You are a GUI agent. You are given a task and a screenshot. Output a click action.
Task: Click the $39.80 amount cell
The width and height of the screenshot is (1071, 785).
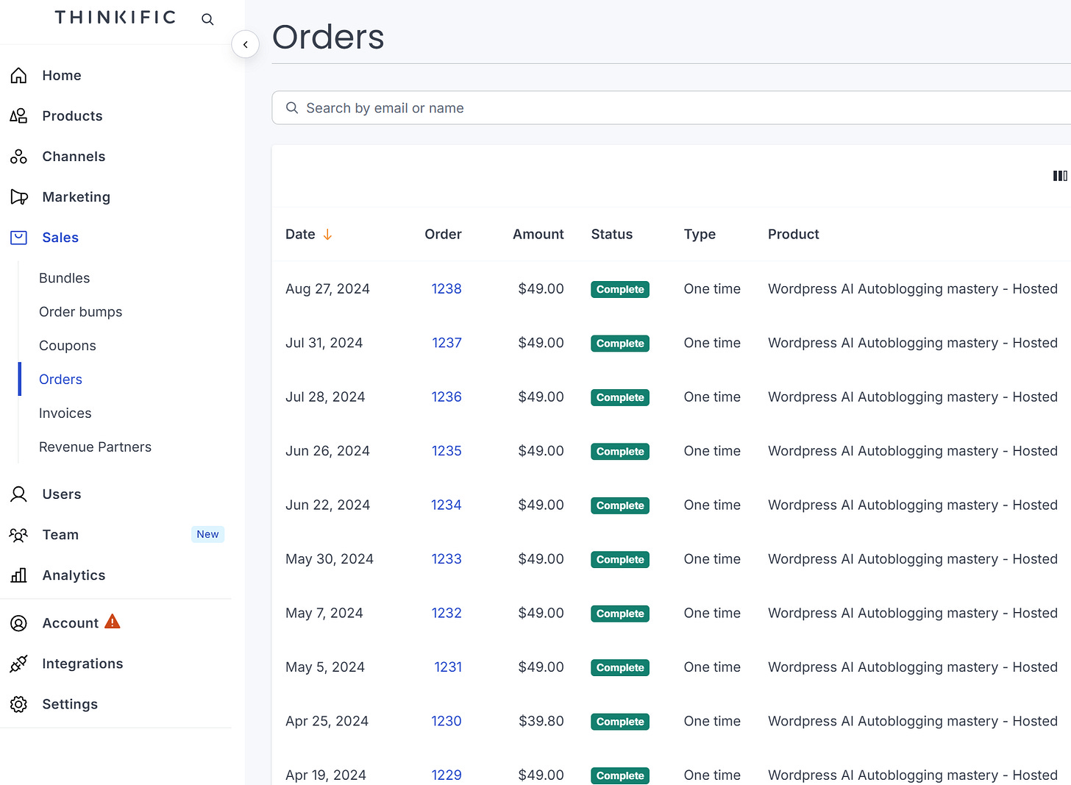[541, 721]
